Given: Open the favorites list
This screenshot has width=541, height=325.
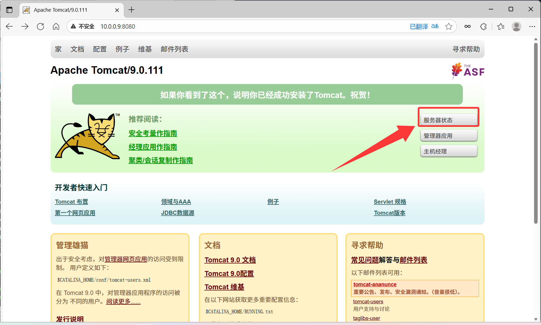Looking at the screenshot, I should 501,26.
